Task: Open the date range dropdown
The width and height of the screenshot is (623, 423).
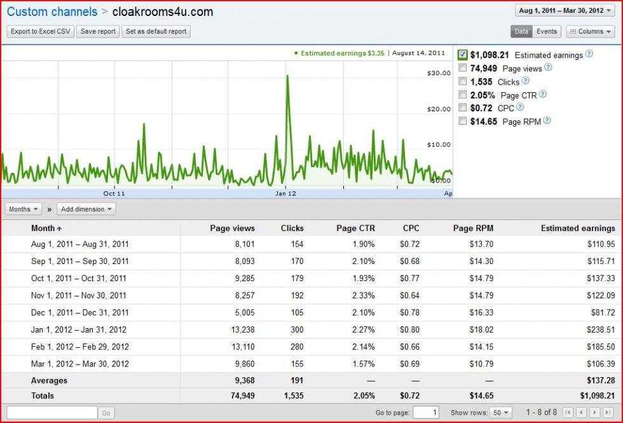Action: pos(565,11)
